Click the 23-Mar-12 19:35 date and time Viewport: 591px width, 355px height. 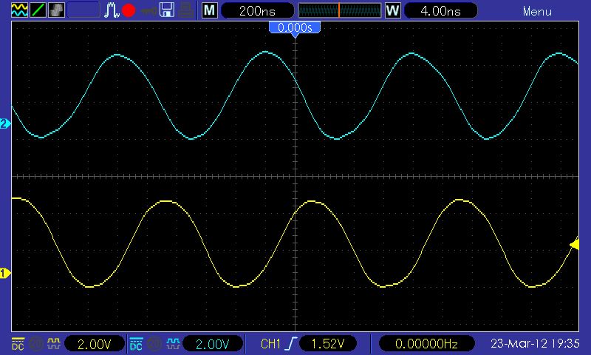[535, 344]
